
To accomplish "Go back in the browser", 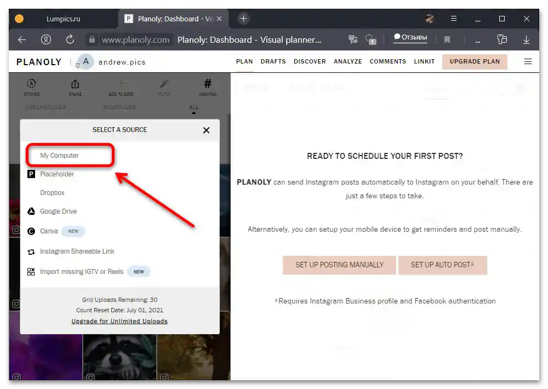I will coord(22,40).
